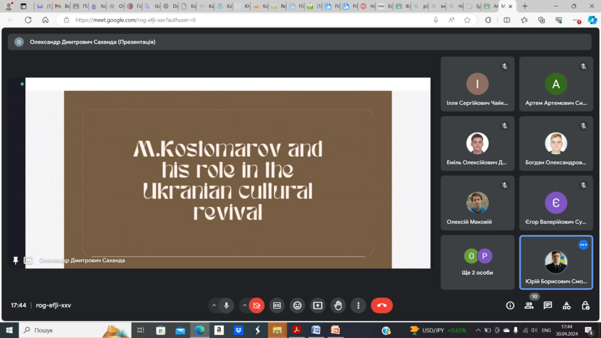Toggle closed captions (CC) button

(277, 305)
